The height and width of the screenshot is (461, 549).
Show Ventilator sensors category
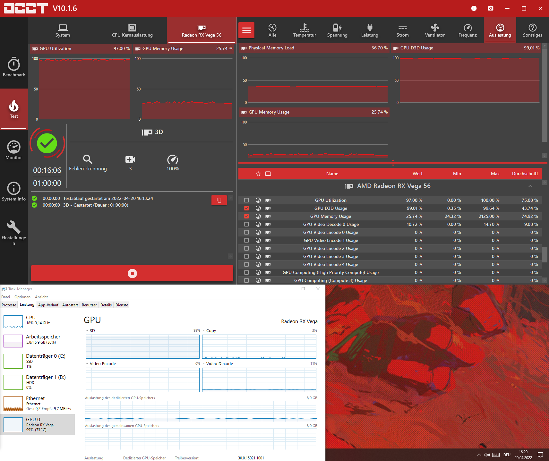[435, 30]
